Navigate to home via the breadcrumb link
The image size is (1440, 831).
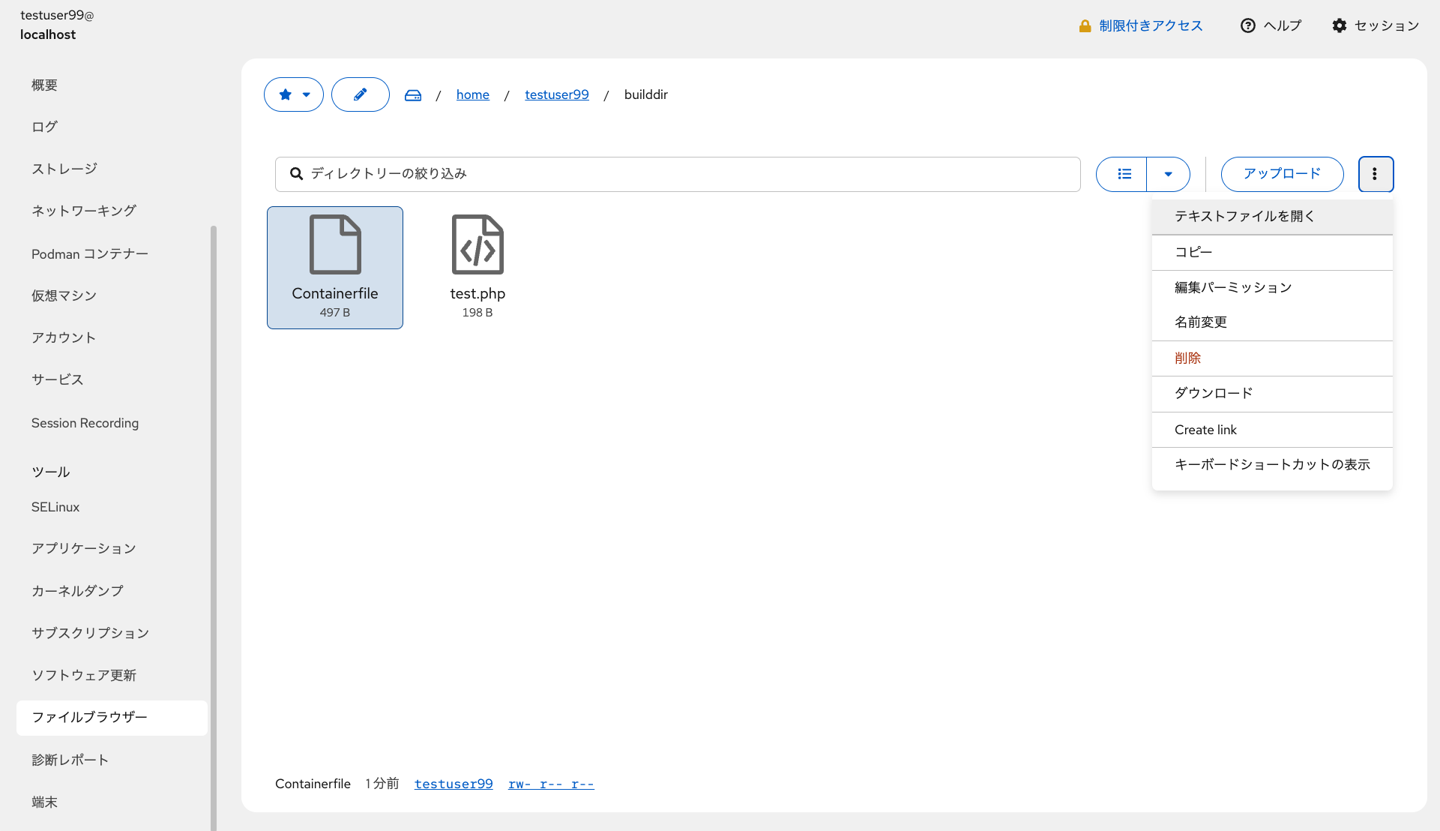tap(472, 94)
